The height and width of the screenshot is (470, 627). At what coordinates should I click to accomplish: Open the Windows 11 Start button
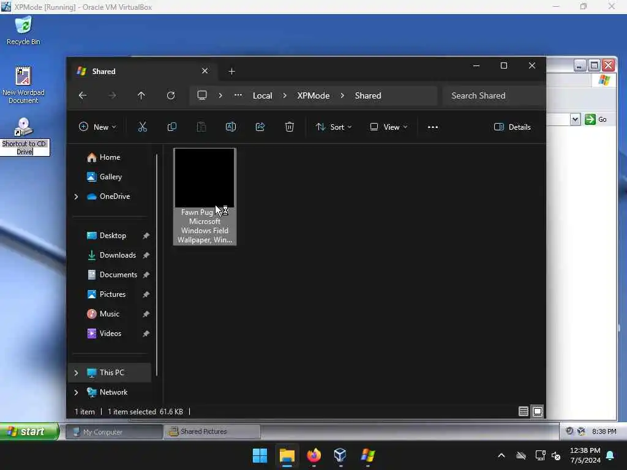[x=260, y=455]
